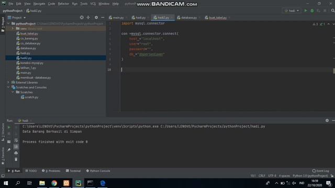
Task: Click Python interpreter status bar entry
Action: (x=310, y=176)
